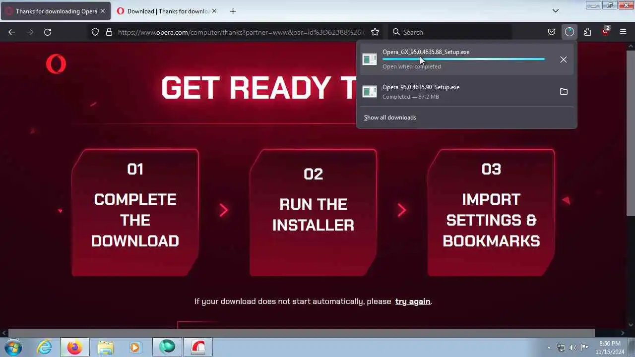Click Opera logo on the page
635x357 pixels.
point(56,64)
